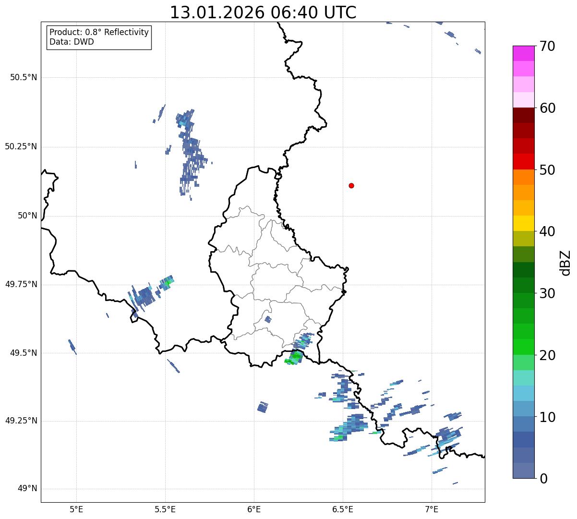
Task: Click the colorbar tick label '0'
Action: (543, 479)
